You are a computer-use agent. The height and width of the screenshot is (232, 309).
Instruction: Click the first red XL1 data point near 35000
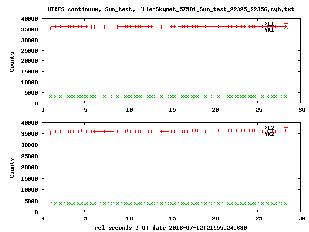pos(50,29)
